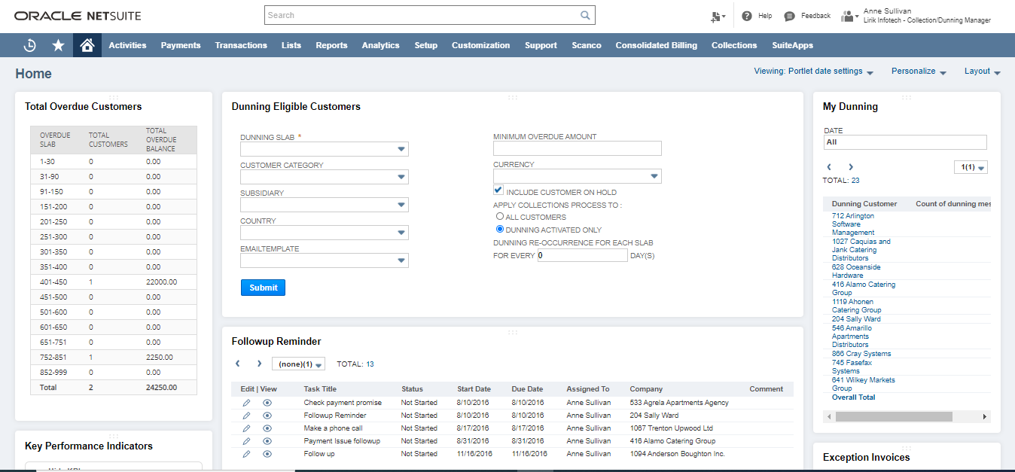Expand the Layout menu
This screenshot has width=1015, height=472.
pyautogui.click(x=983, y=72)
